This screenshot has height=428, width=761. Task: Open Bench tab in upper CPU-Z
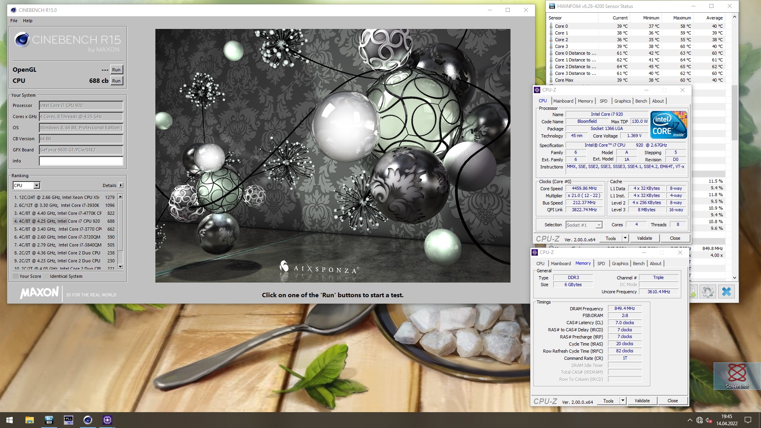pyautogui.click(x=641, y=101)
